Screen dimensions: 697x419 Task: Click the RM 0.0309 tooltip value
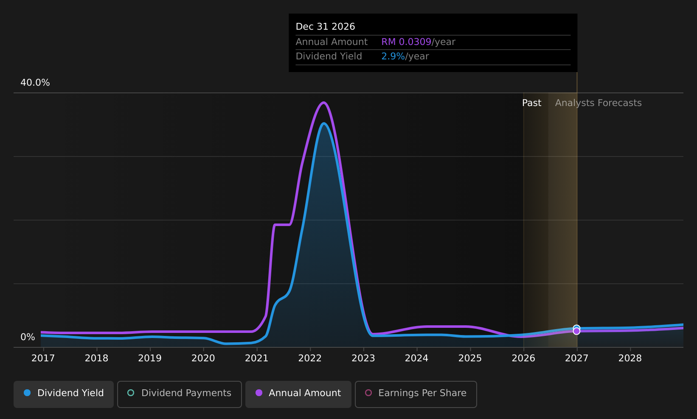[x=406, y=42]
